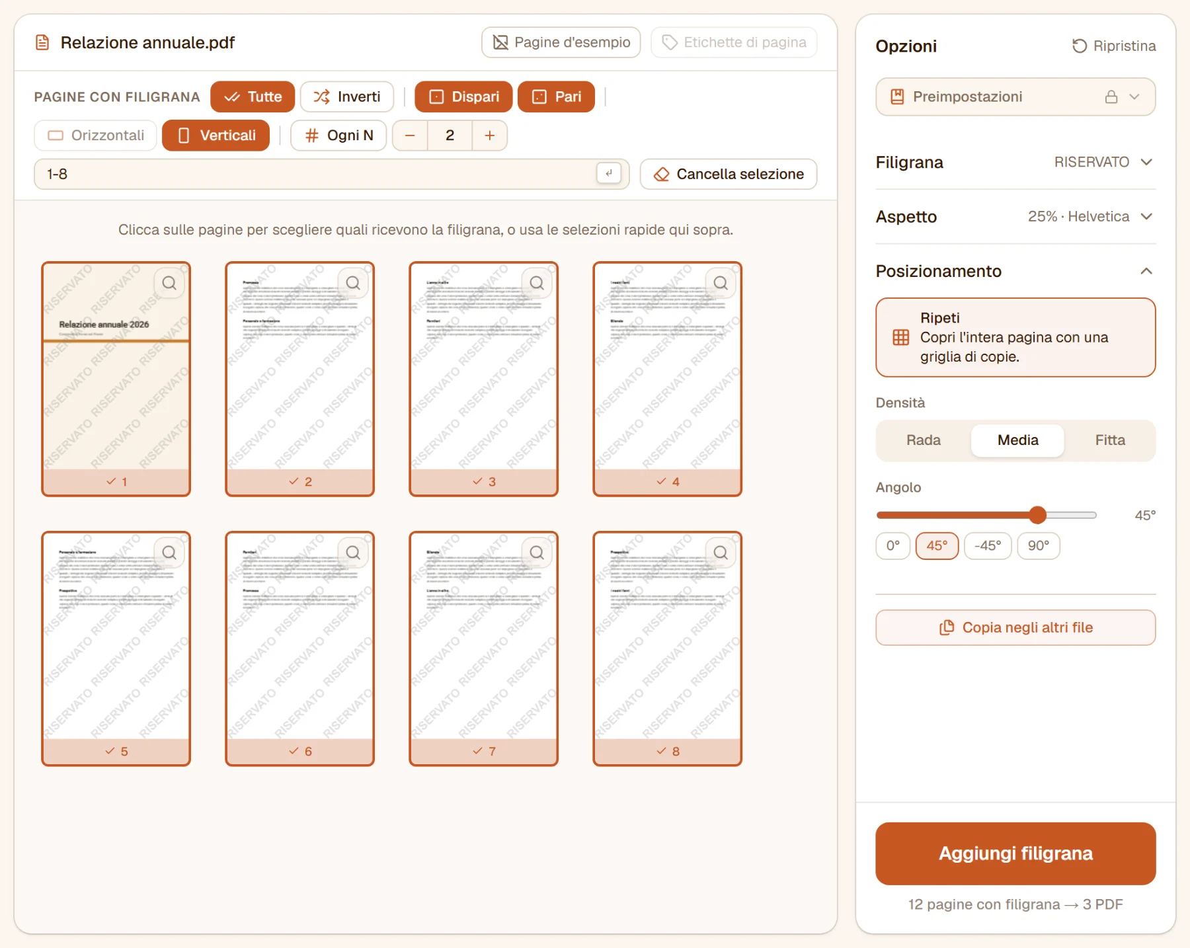
Task: Select Rada density
Action: [924, 440]
